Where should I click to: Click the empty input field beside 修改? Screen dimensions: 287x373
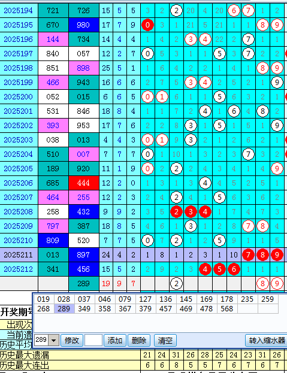click(x=93, y=341)
